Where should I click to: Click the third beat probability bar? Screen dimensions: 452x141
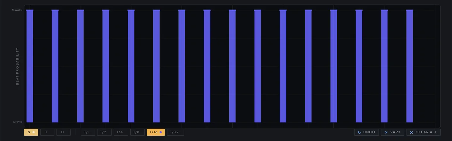tap(81, 66)
